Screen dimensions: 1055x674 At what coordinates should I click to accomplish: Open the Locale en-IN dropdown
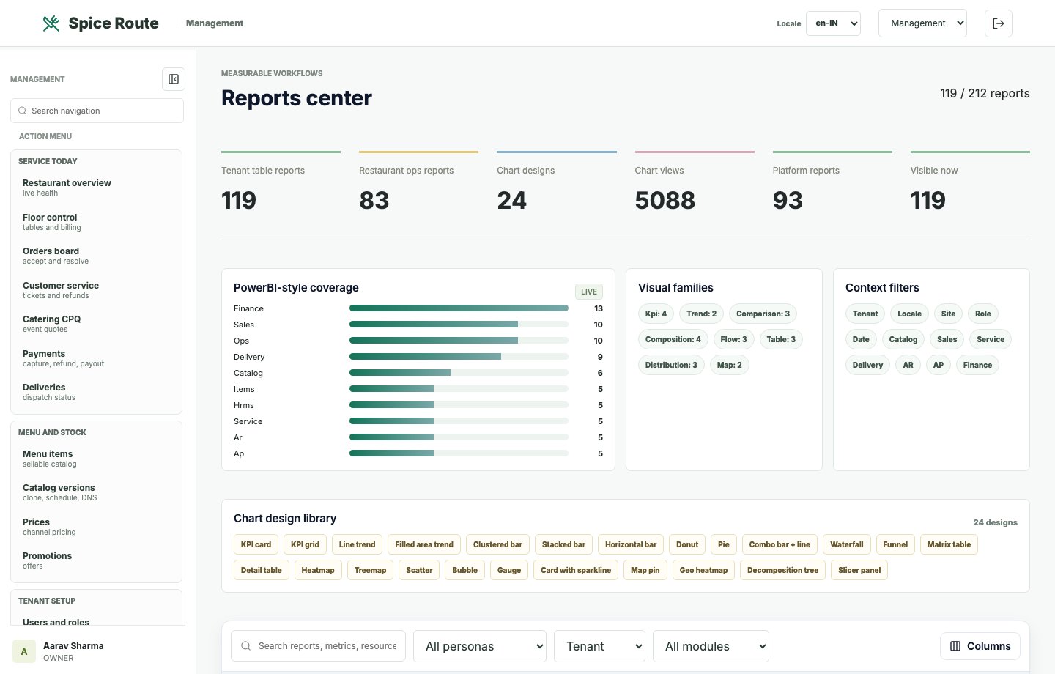[833, 23]
